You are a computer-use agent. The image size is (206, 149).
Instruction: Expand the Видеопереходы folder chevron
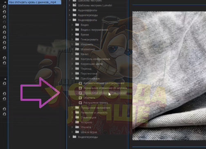(69, 137)
